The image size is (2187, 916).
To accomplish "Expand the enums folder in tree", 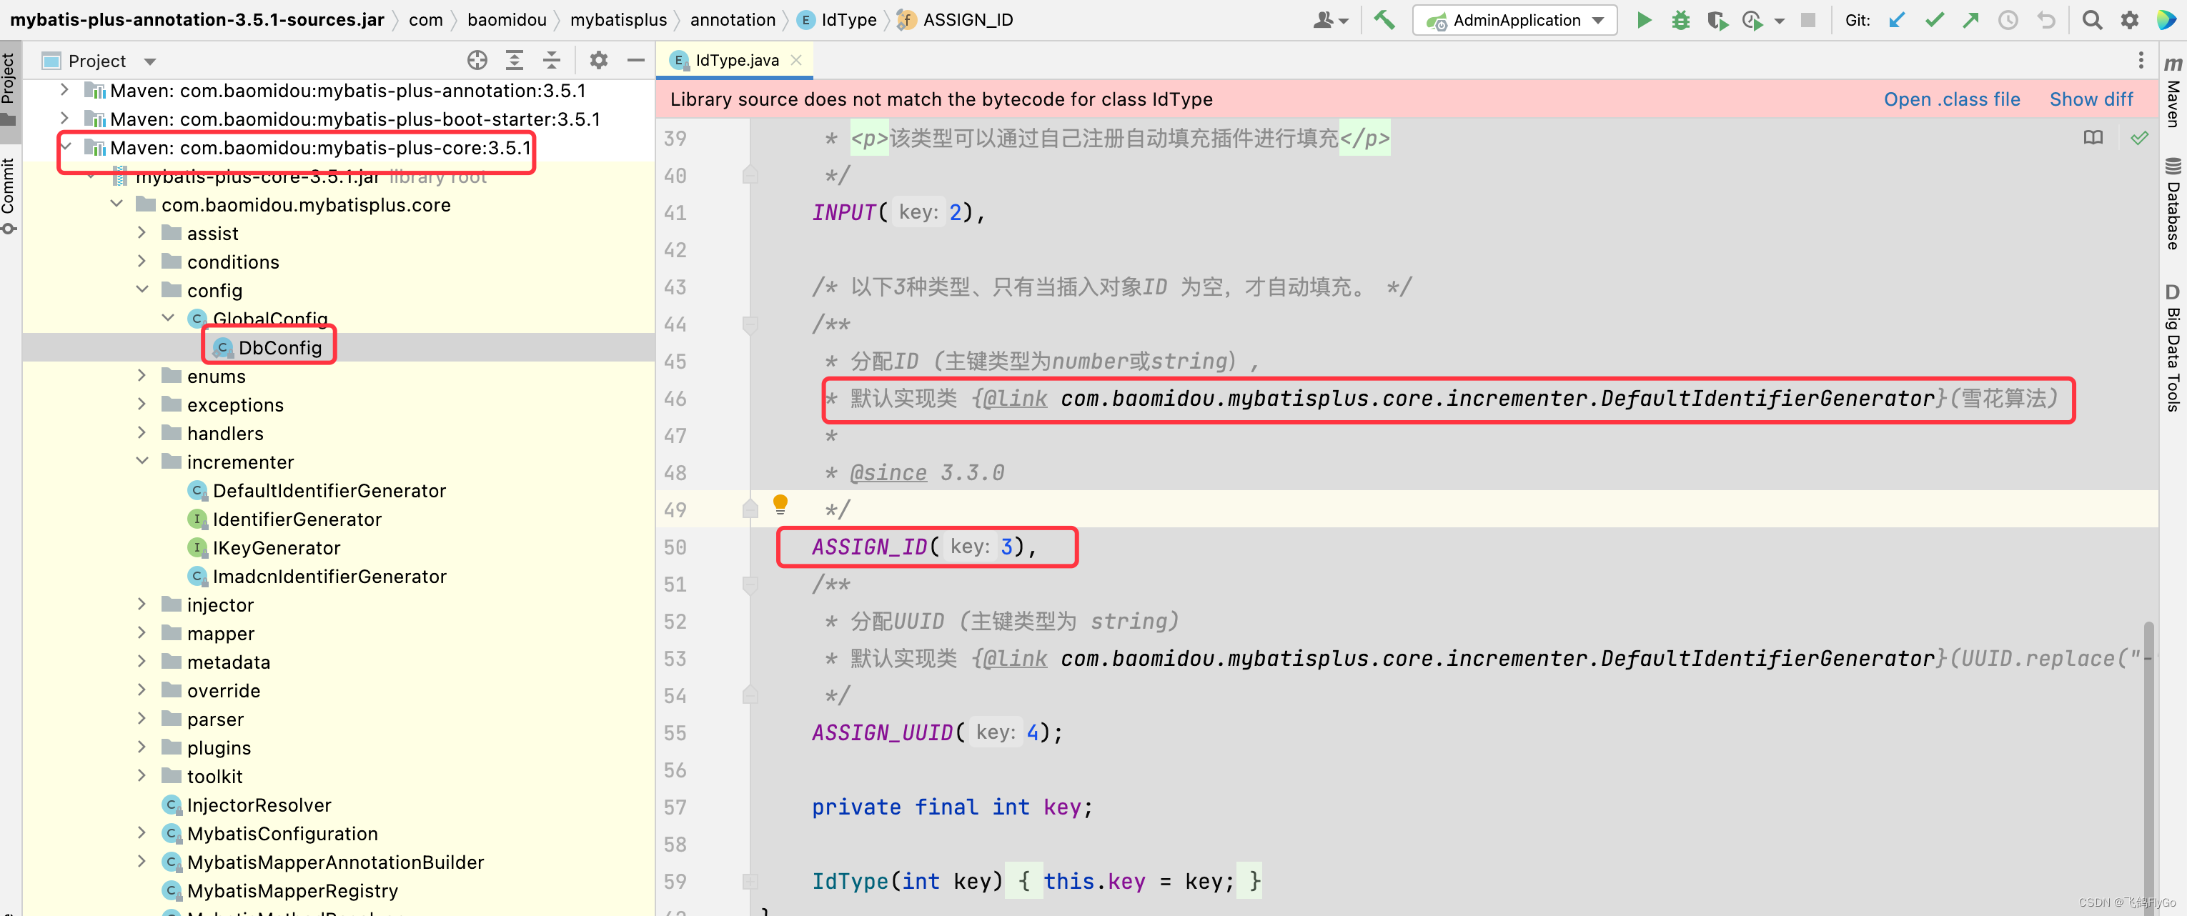I will click(x=142, y=376).
